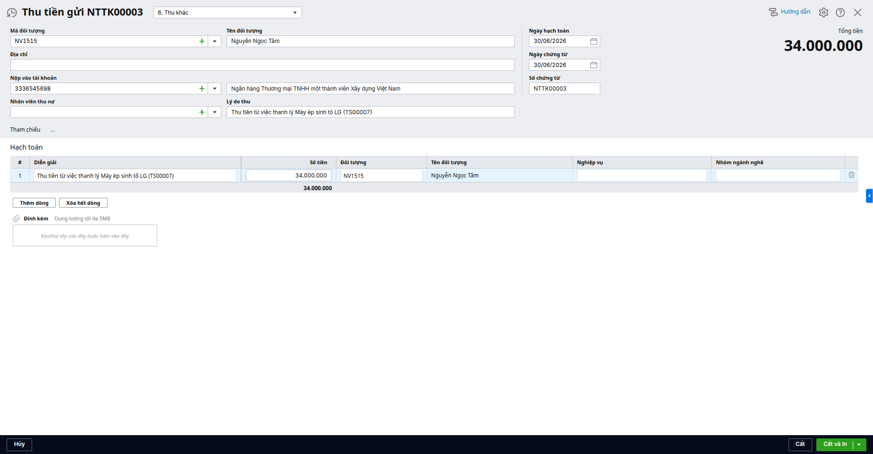
Task: Add new Nhân viên thu nợ with the plus
Action: [x=202, y=112]
